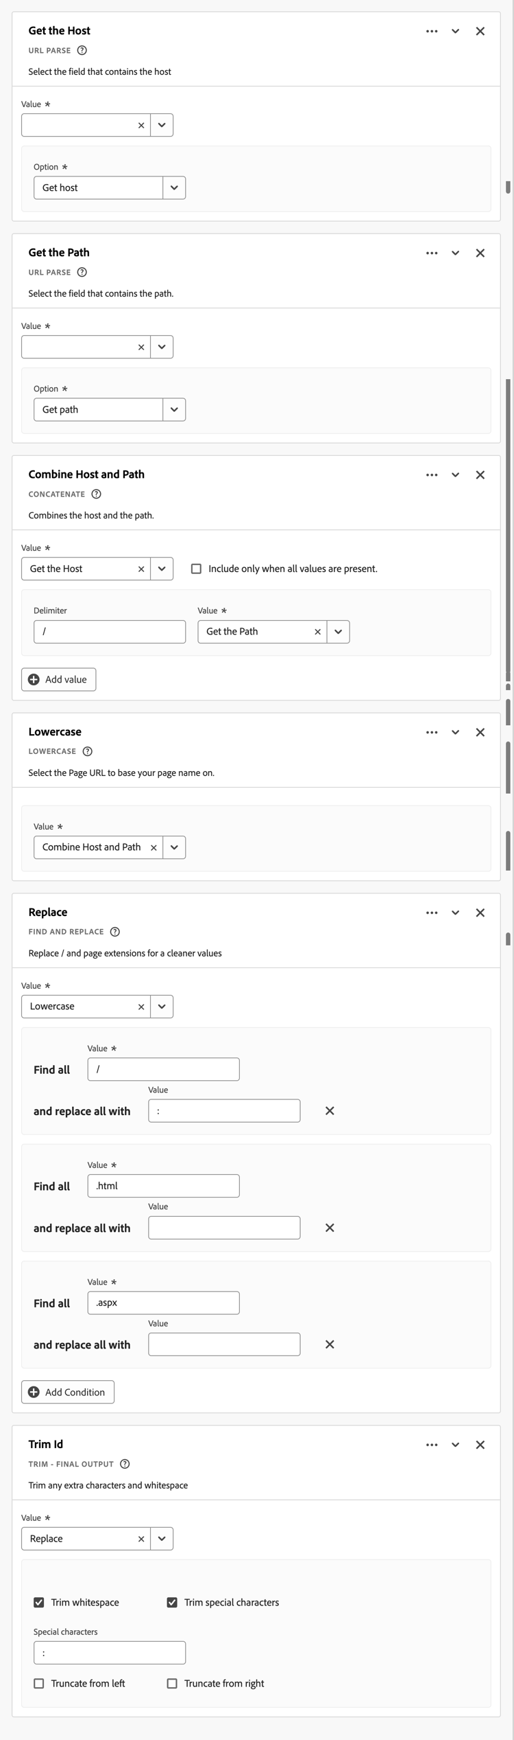This screenshot has height=1740, width=514.
Task: Open more options menu for Get the Host
Action: click(432, 31)
